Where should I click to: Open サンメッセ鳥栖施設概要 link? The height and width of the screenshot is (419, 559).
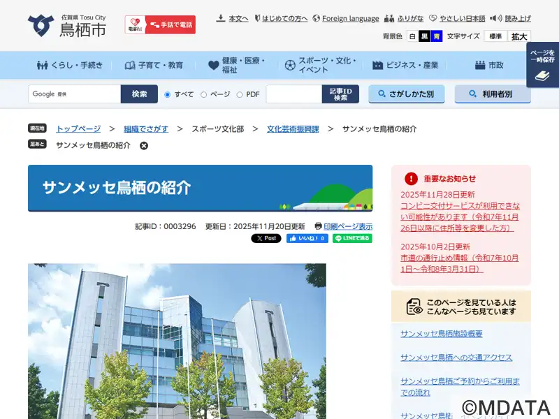pyautogui.click(x=442, y=334)
